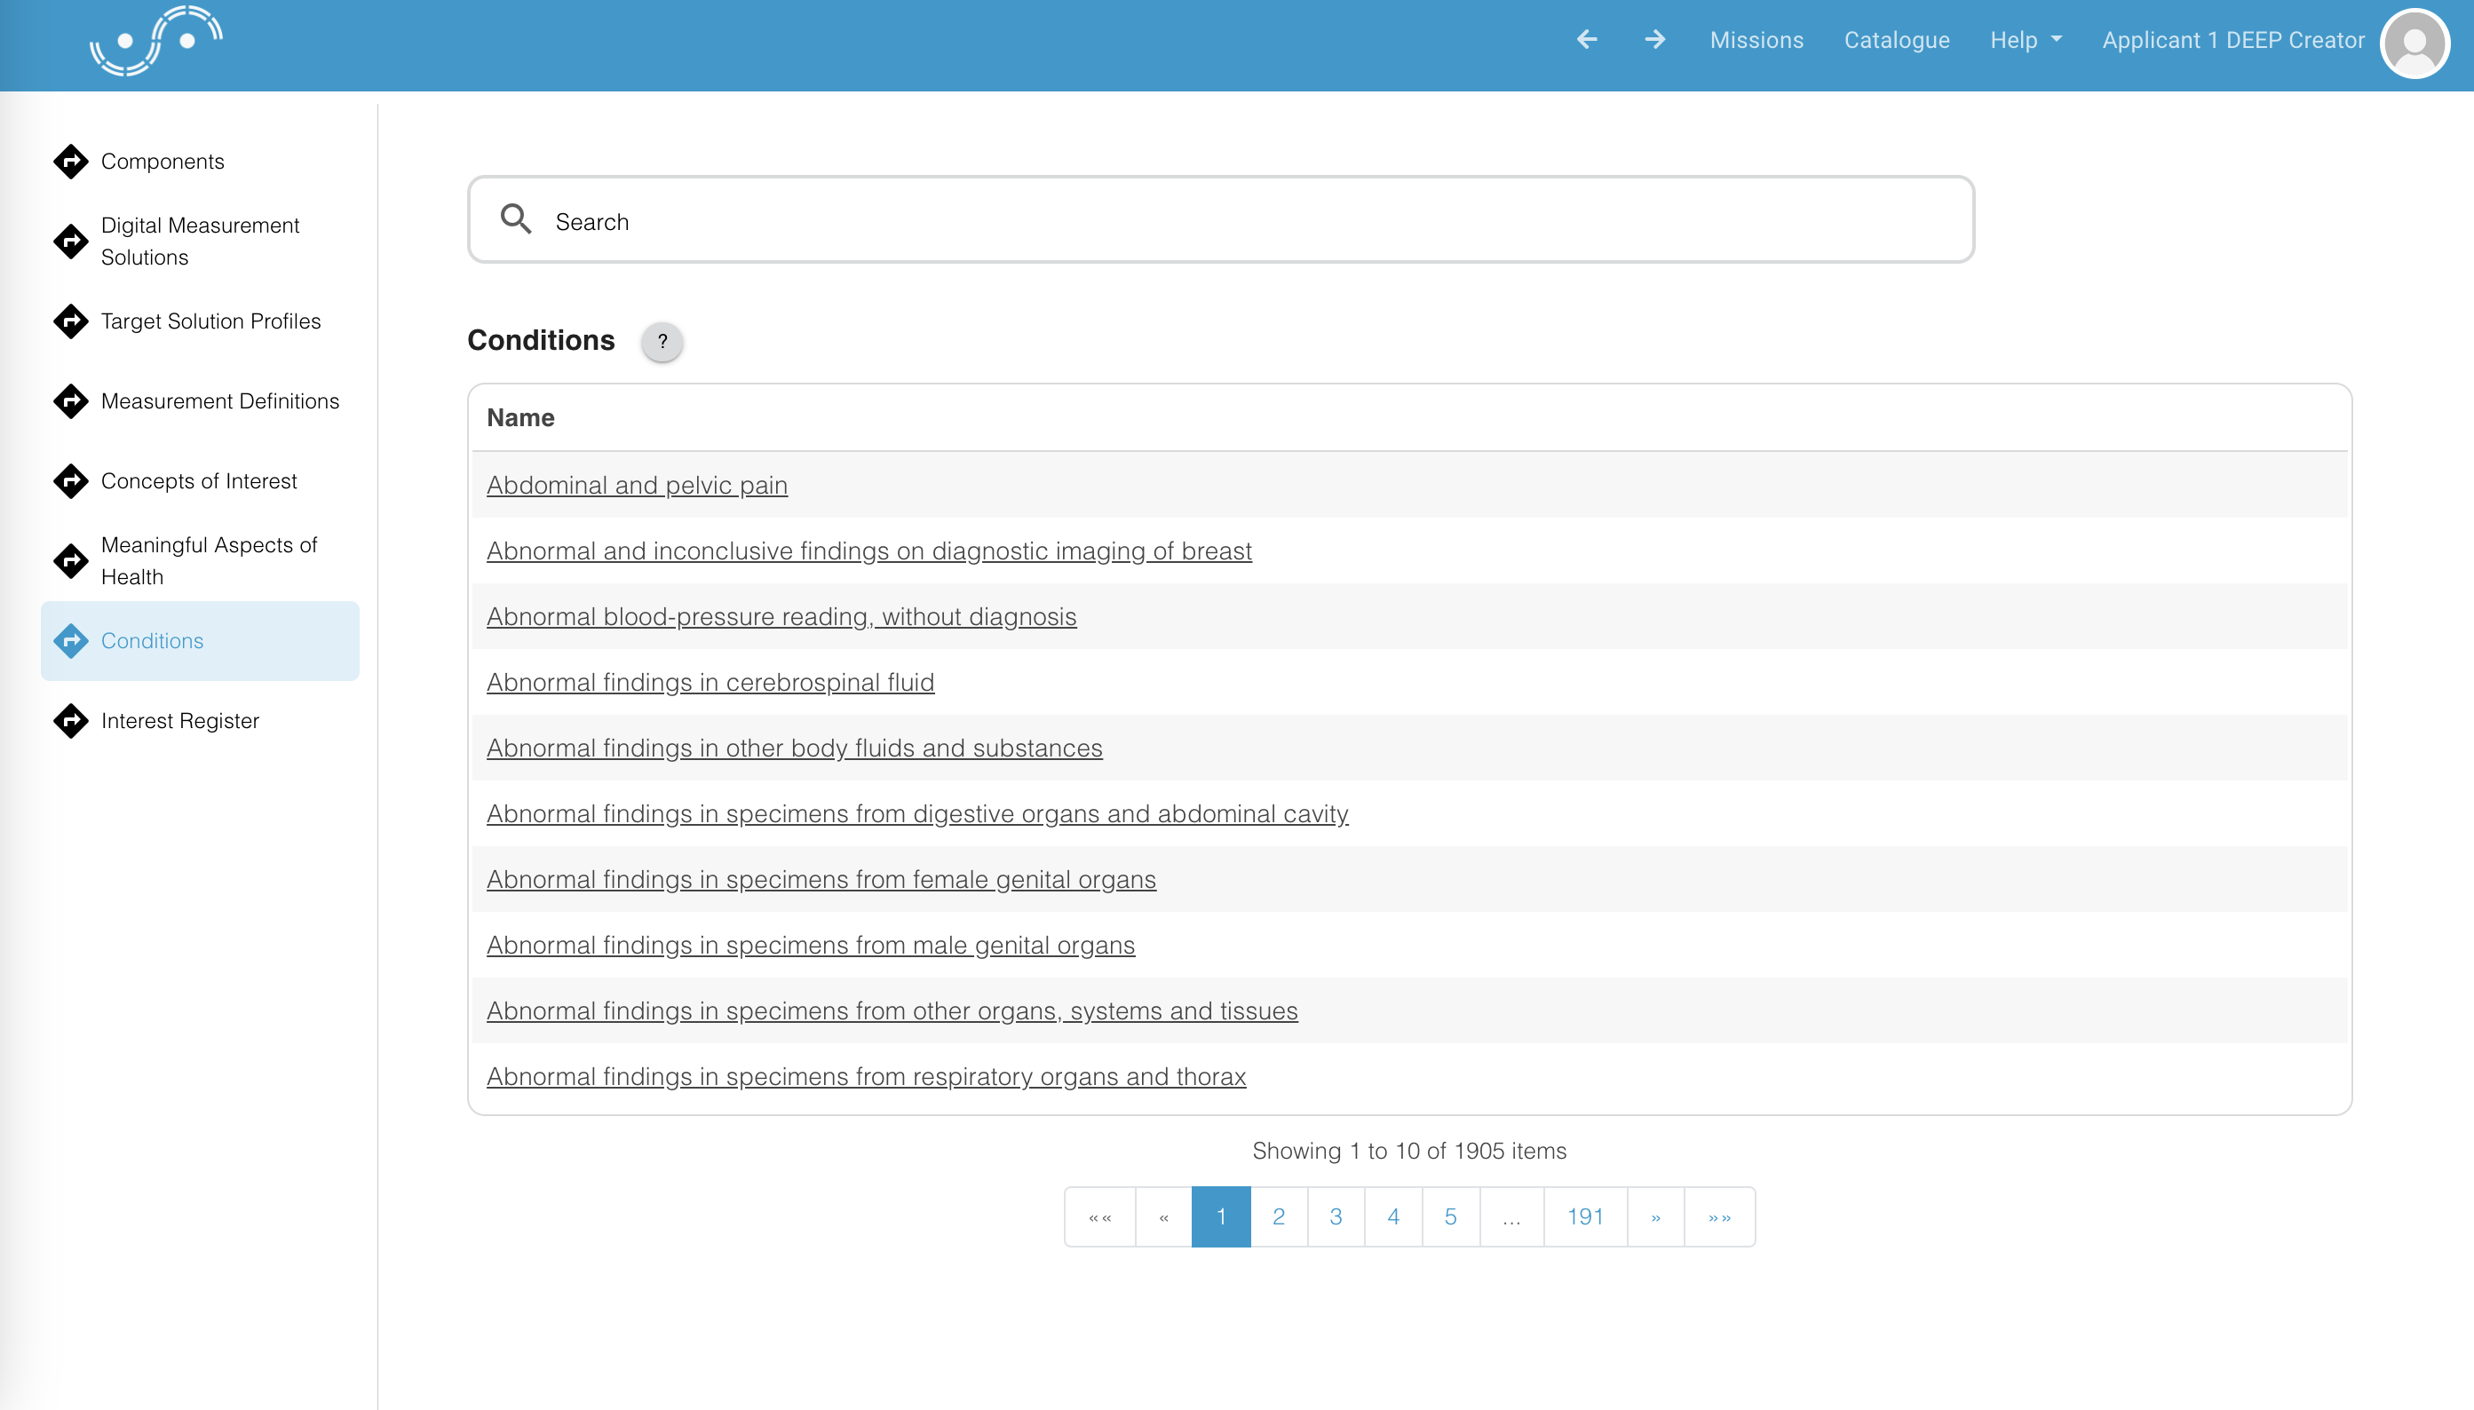Click the Measurement Definitions diamond icon

[x=71, y=401]
